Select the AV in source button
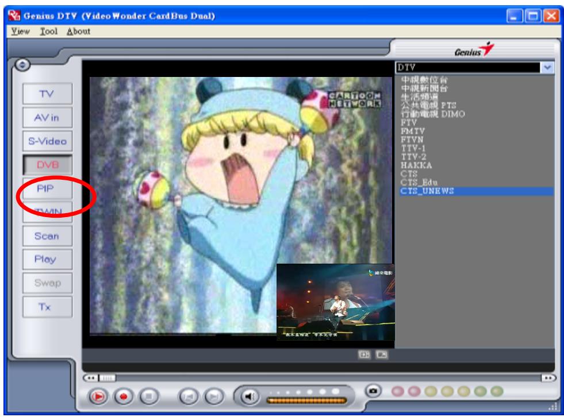 [48, 118]
